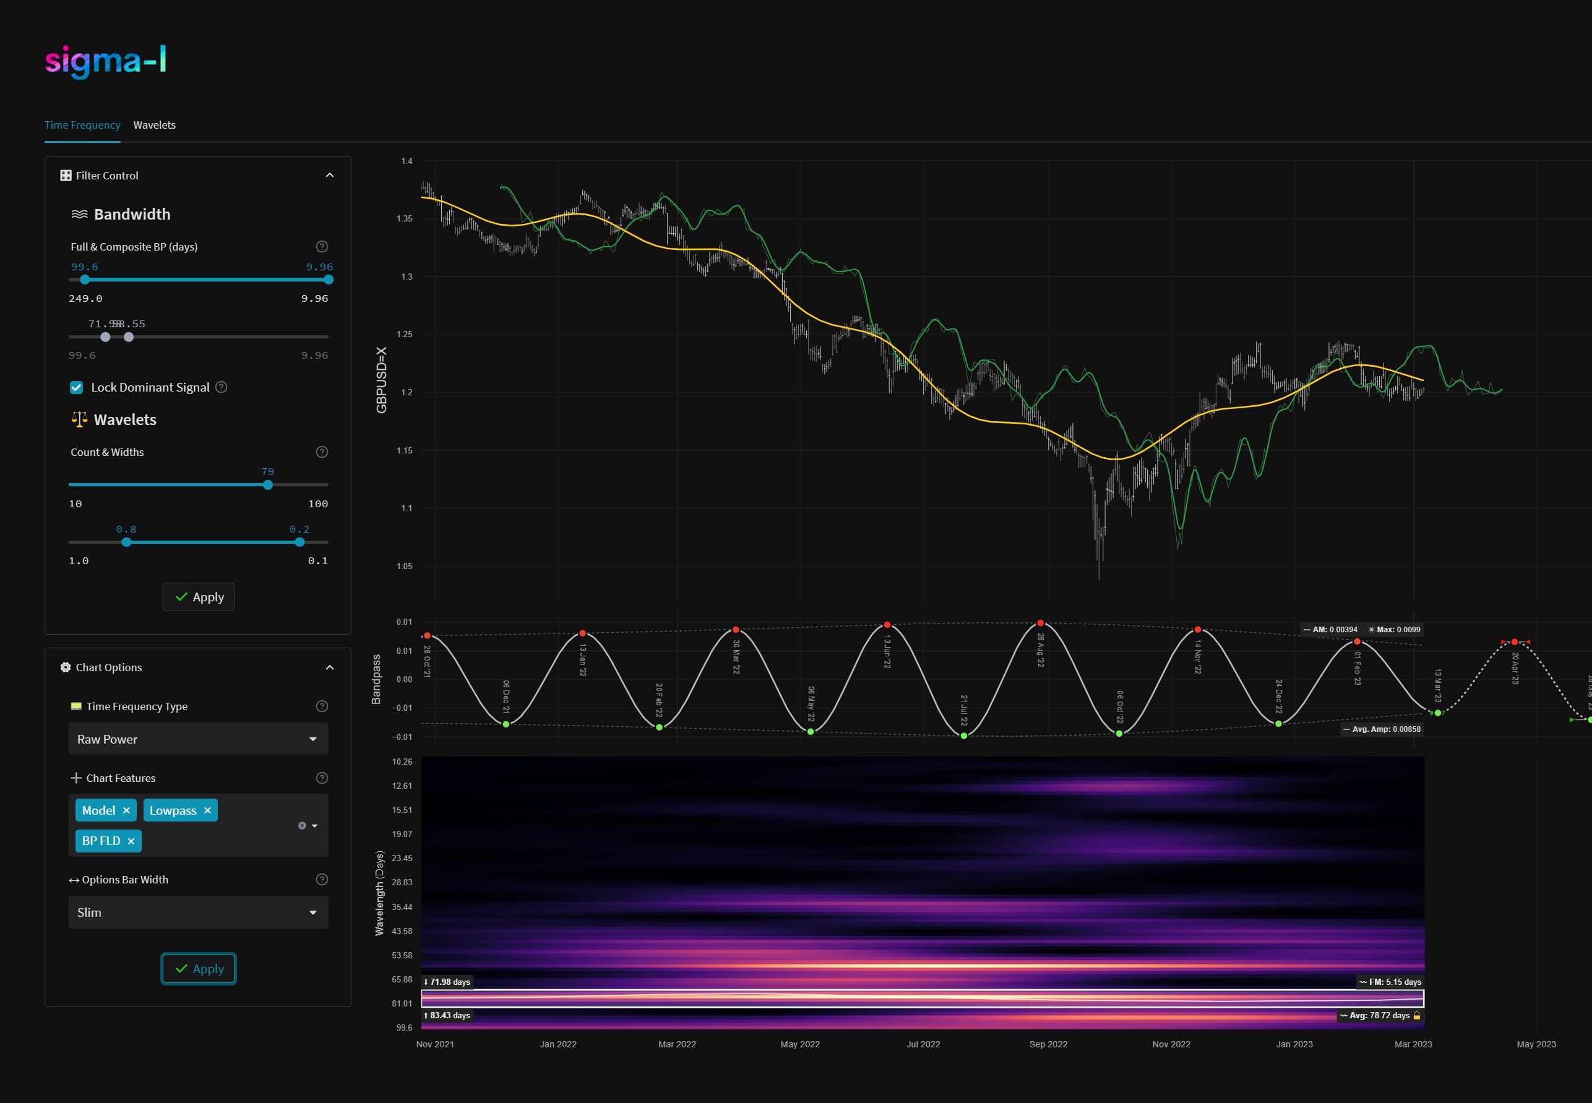Open the Lock Dominant Signal help tooltip
The height and width of the screenshot is (1103, 1592).
[222, 387]
